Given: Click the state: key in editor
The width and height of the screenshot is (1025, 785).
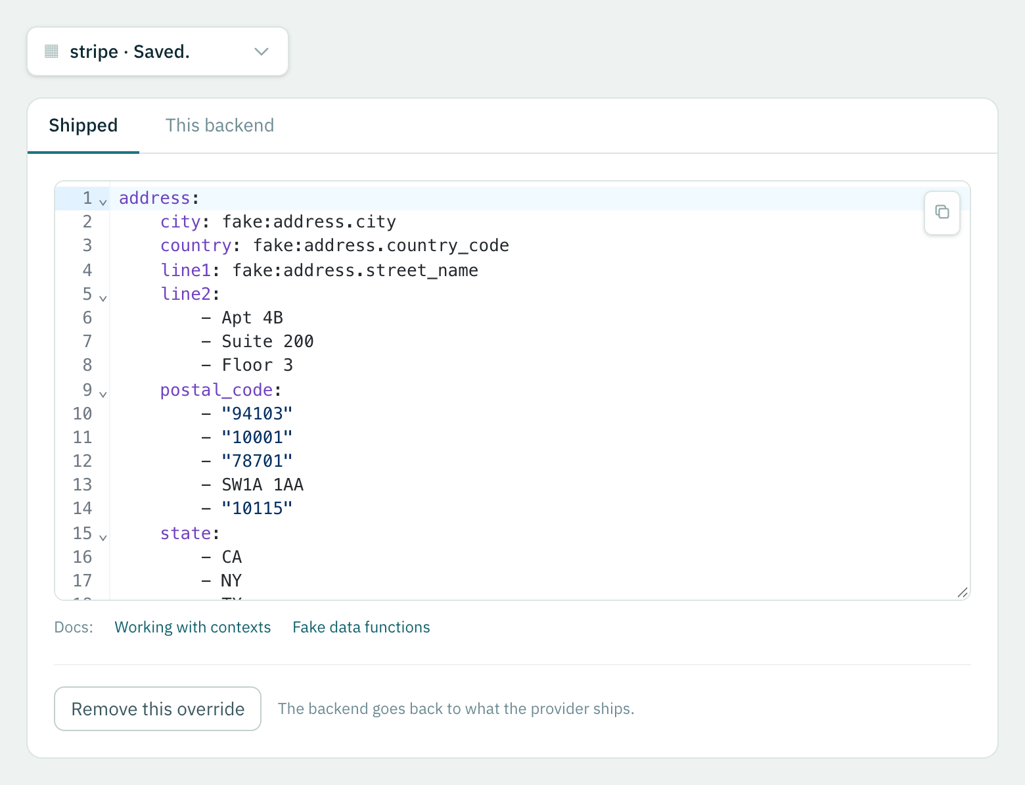Looking at the screenshot, I should pos(191,533).
